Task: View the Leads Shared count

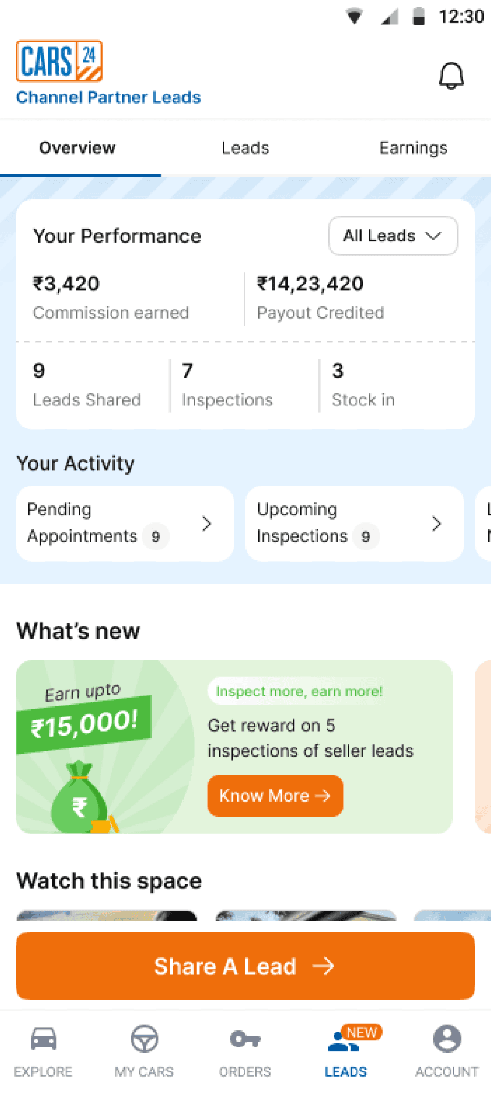Action: 39,371
